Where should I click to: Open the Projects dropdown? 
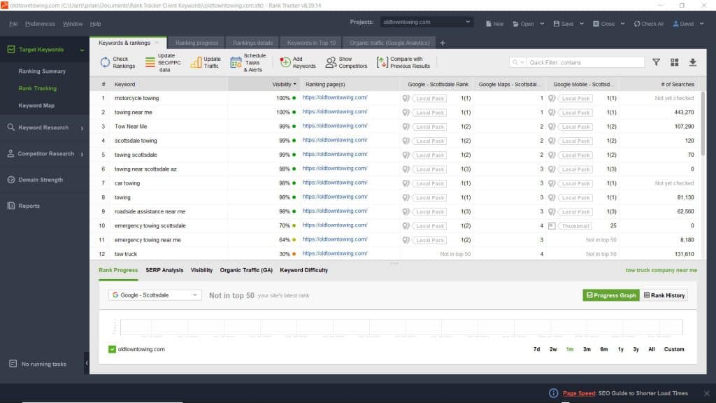click(x=427, y=22)
